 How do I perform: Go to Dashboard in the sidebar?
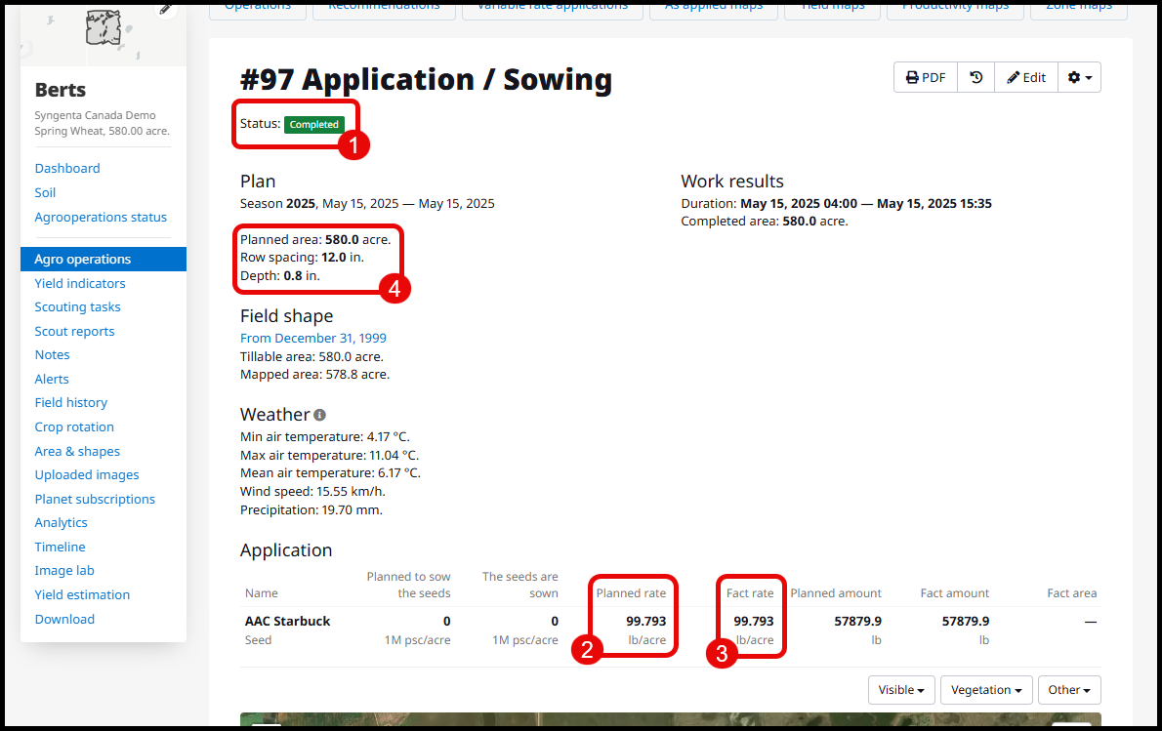[67, 168]
